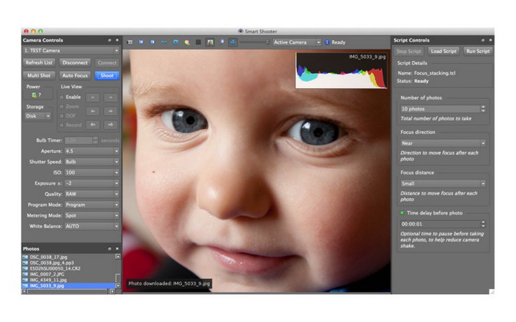The height and width of the screenshot is (322, 516).
Task: Open the Focus distance Small dropdown
Action: 443,184
